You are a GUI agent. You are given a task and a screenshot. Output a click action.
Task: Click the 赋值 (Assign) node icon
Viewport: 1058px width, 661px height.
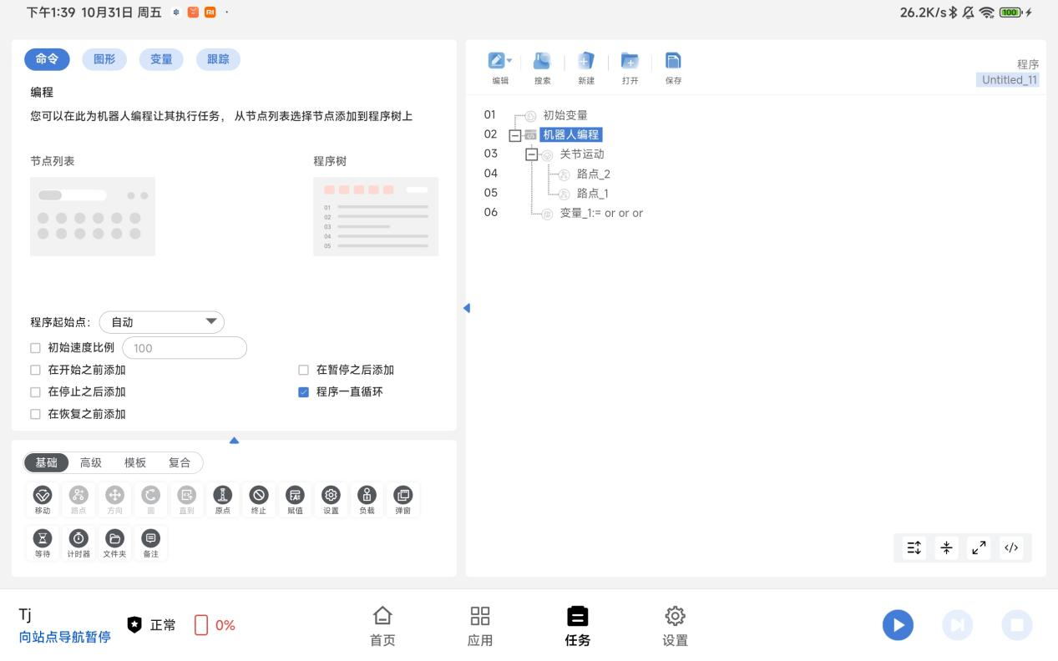click(x=295, y=499)
